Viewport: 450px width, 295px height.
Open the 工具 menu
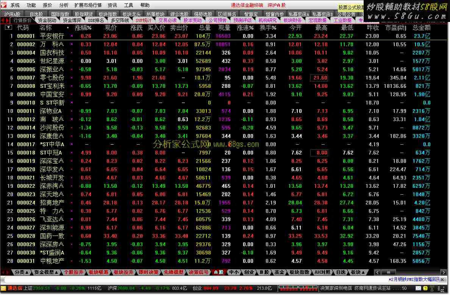(x=128, y=5)
